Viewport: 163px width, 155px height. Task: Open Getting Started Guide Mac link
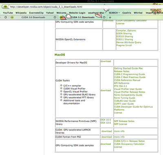128,69
